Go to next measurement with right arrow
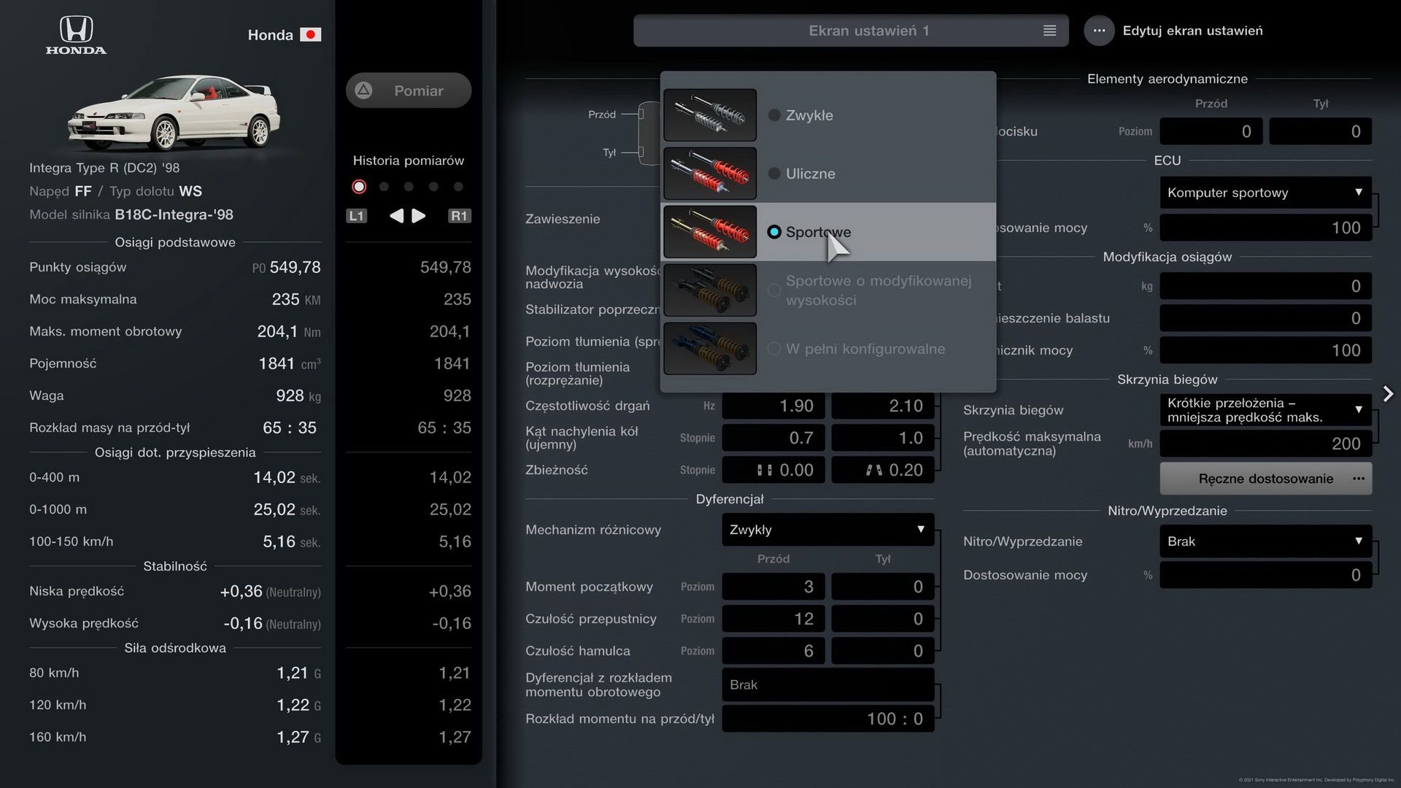 click(419, 216)
